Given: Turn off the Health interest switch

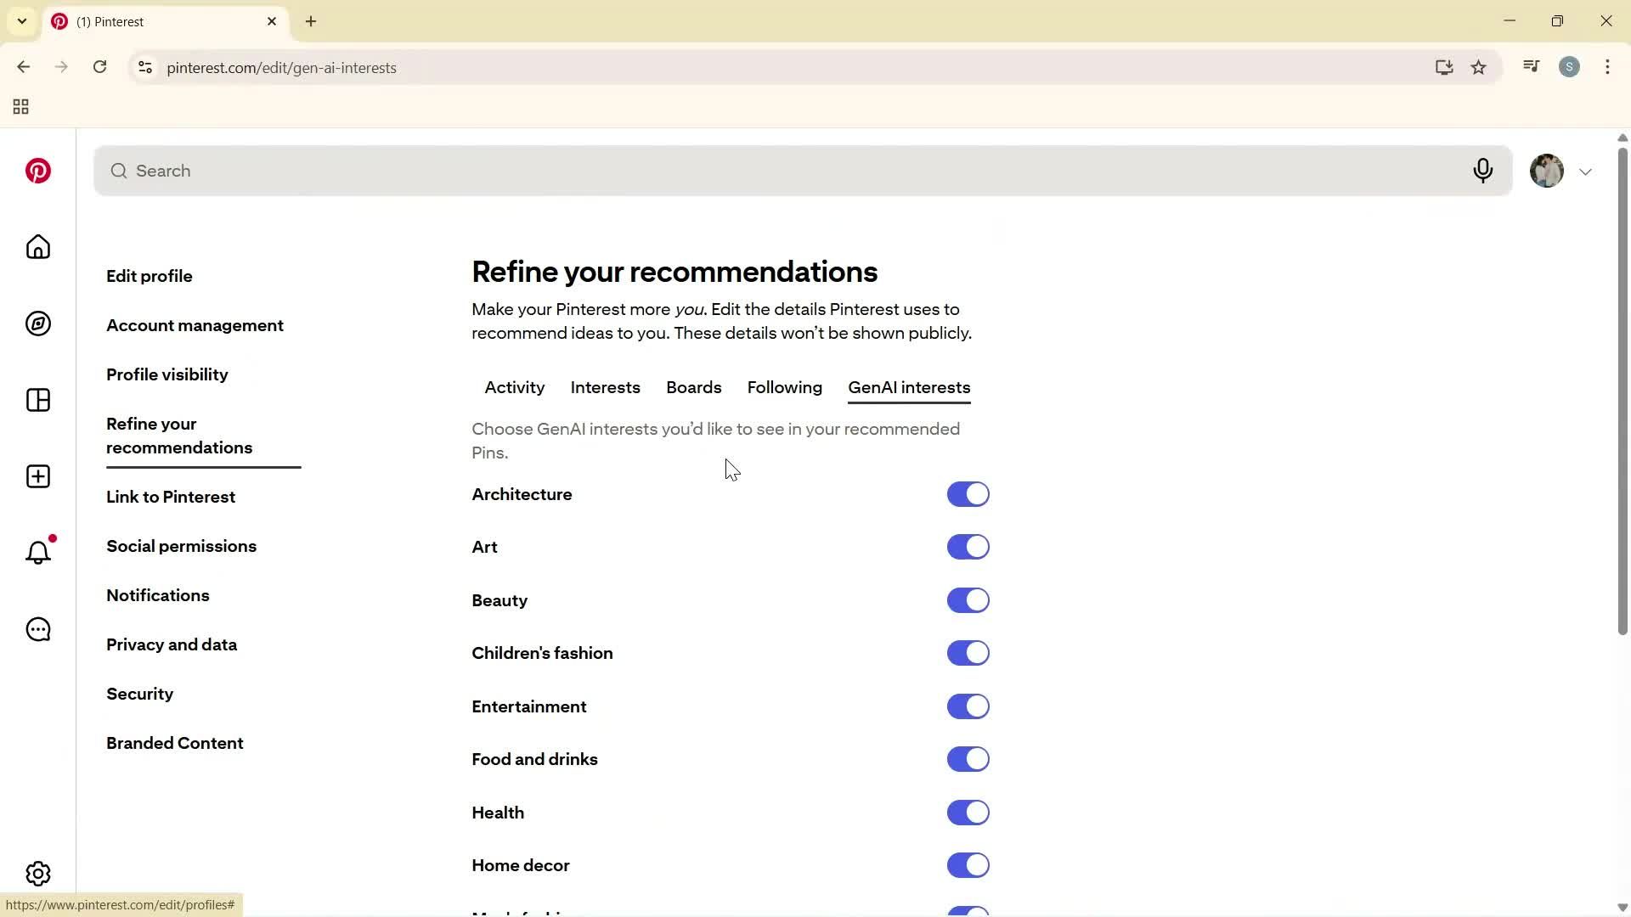Looking at the screenshot, I should coord(968,812).
